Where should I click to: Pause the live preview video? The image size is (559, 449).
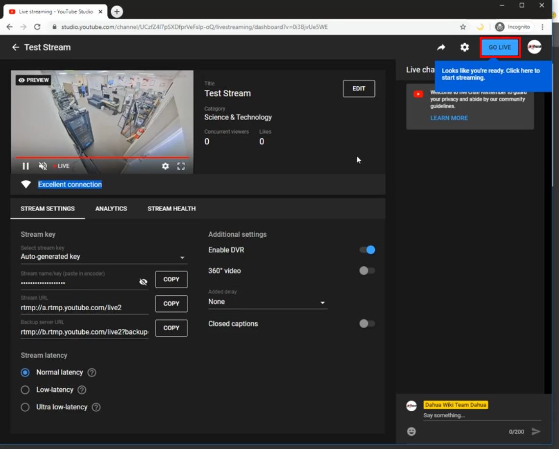(x=26, y=166)
